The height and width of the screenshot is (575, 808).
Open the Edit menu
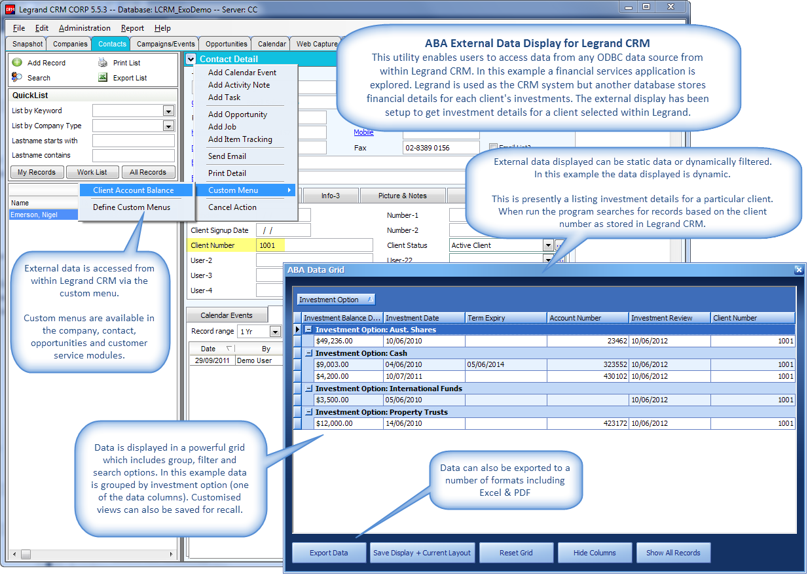pyautogui.click(x=42, y=28)
